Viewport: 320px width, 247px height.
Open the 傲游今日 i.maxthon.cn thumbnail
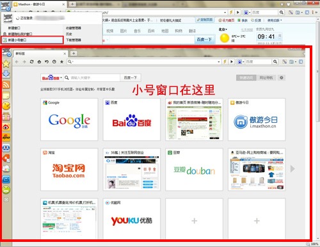click(257, 120)
